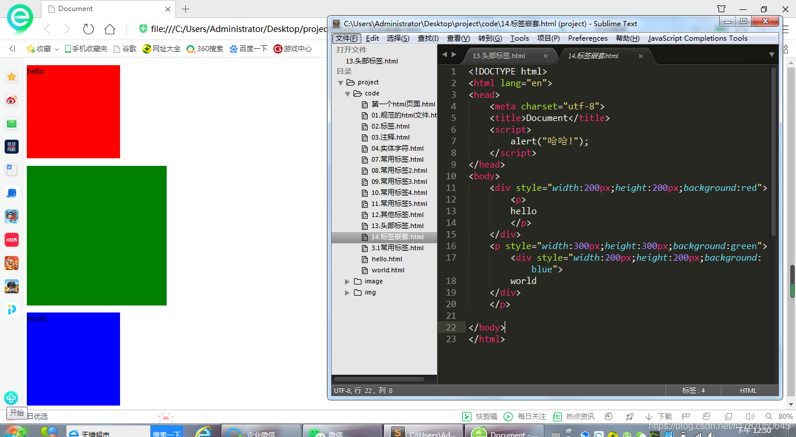The image size is (796, 437).
Task: Open 12.其他标签.html in sidebar
Action: point(397,215)
